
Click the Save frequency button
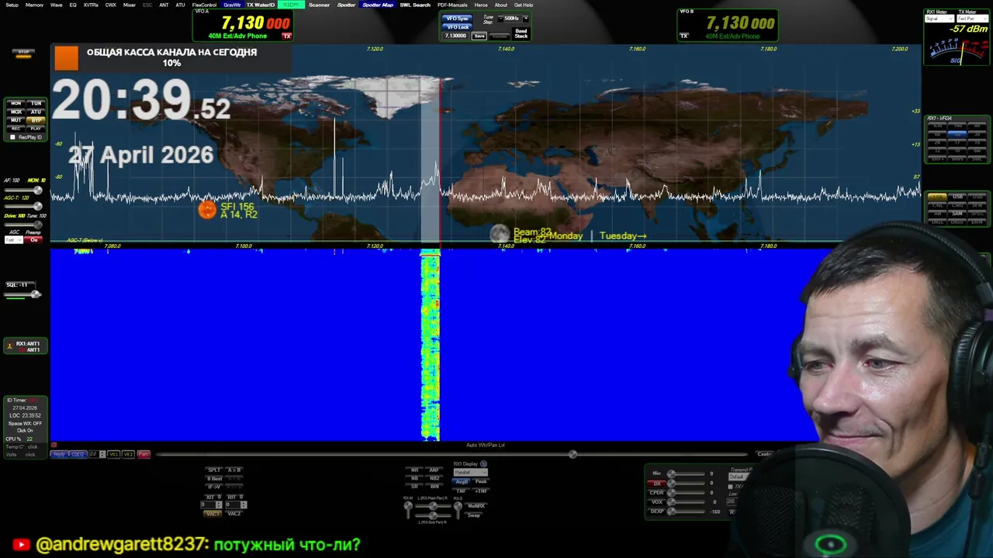(479, 36)
